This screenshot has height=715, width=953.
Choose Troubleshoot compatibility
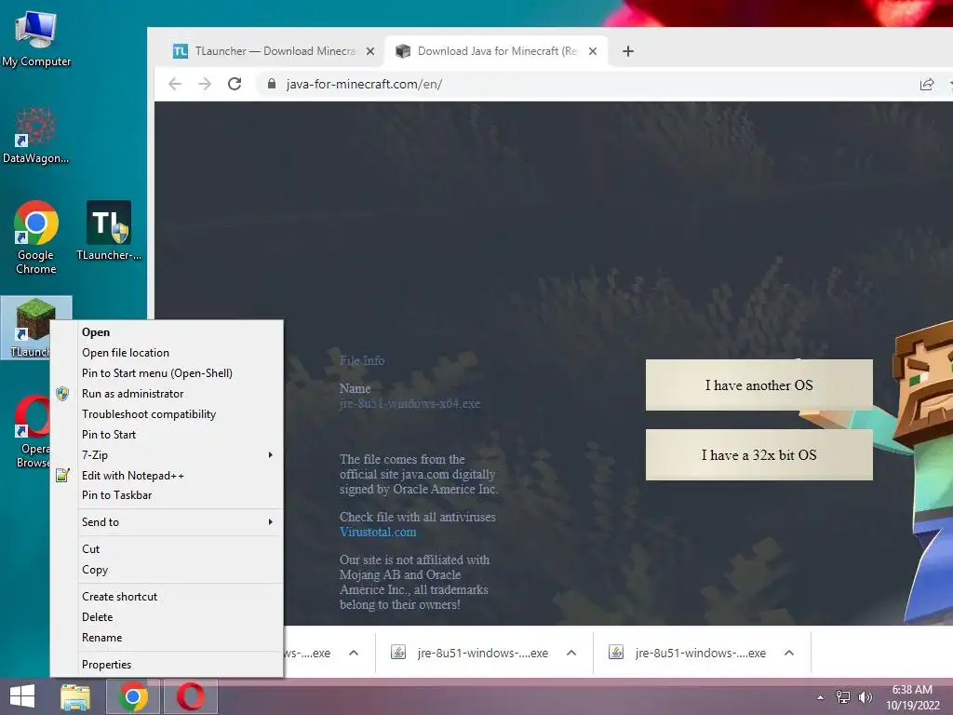tap(181, 414)
